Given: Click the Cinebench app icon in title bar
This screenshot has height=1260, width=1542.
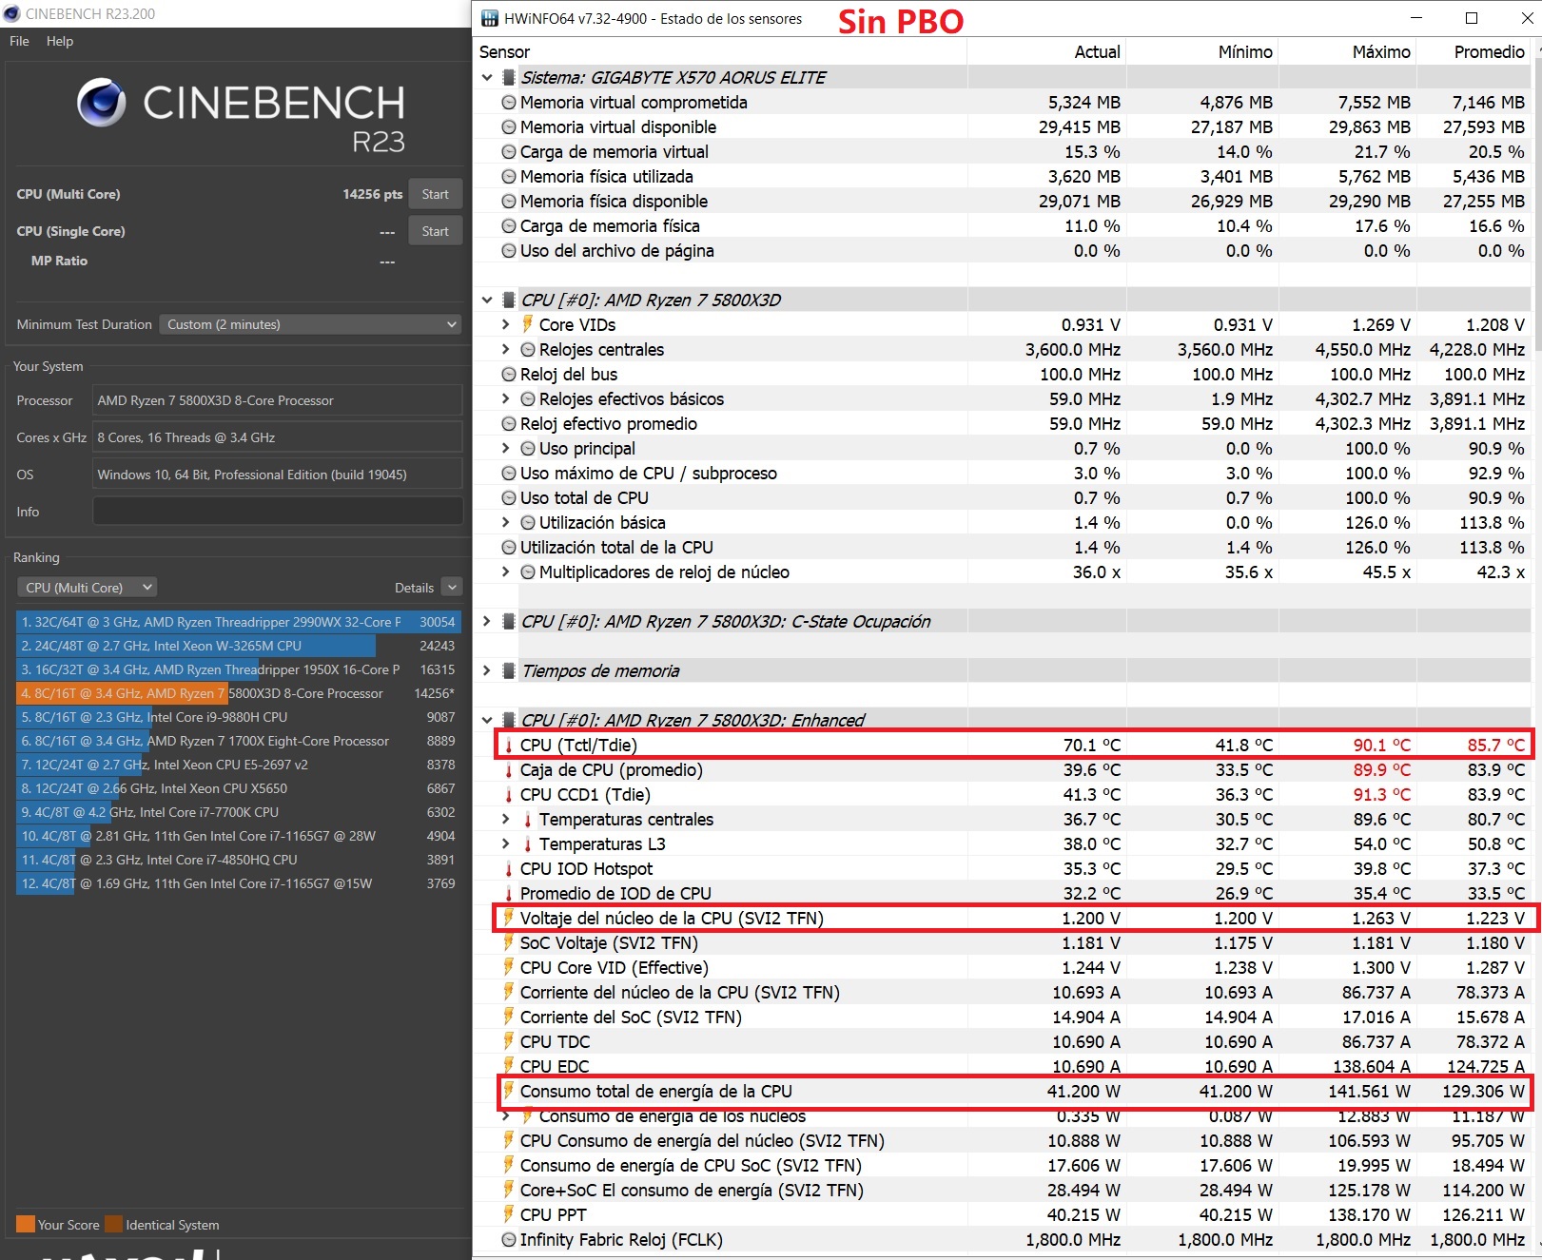Looking at the screenshot, I should pyautogui.click(x=11, y=13).
